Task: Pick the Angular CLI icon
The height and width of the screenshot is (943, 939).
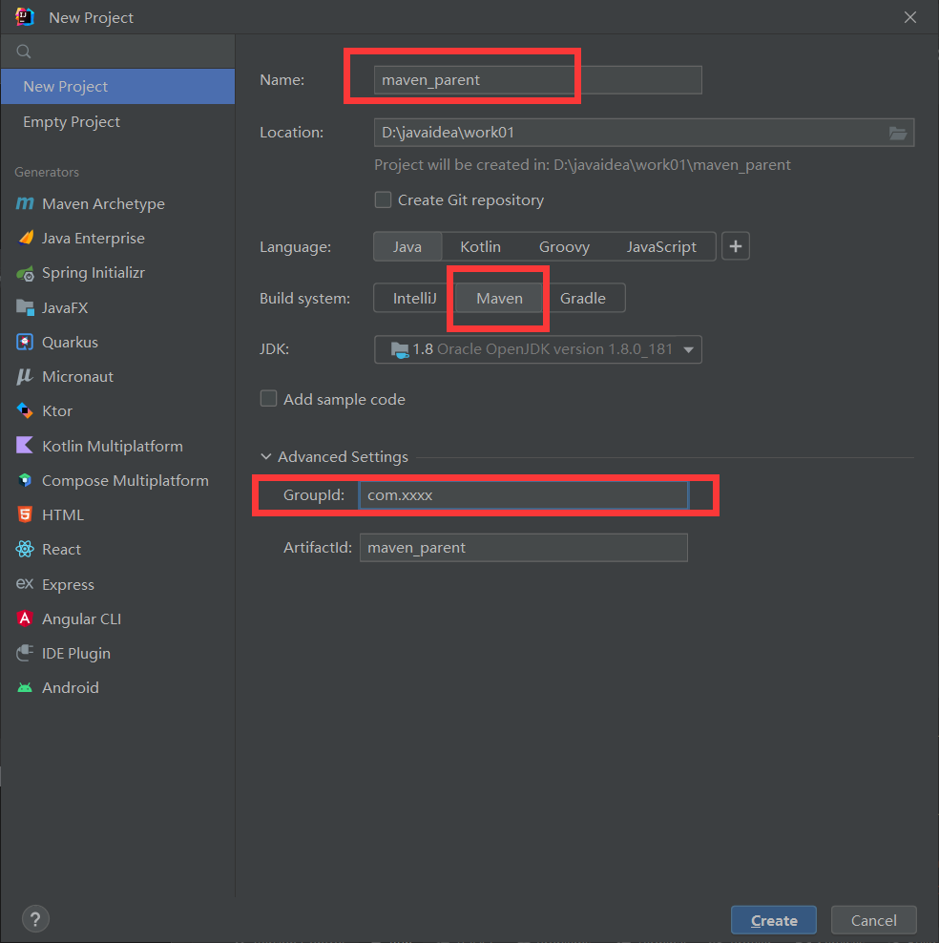Action: (x=25, y=618)
